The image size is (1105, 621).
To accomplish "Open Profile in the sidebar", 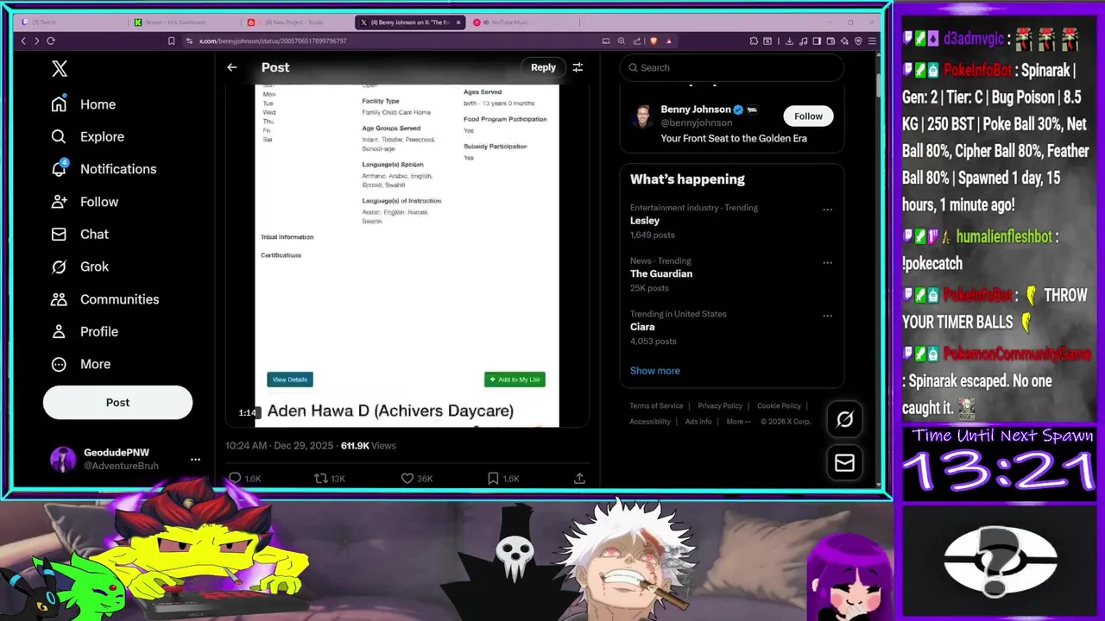I will point(84,331).
